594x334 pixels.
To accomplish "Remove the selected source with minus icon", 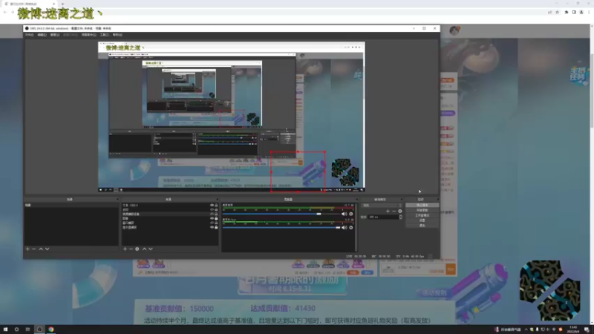I will [x=131, y=249].
